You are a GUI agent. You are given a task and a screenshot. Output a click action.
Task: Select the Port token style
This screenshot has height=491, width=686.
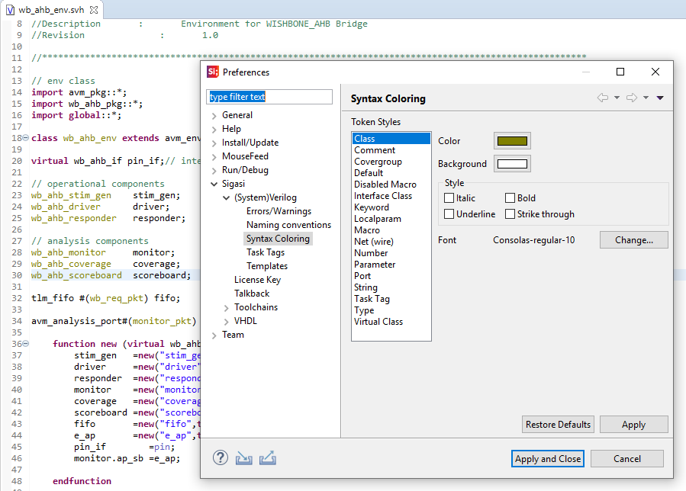(x=391, y=276)
